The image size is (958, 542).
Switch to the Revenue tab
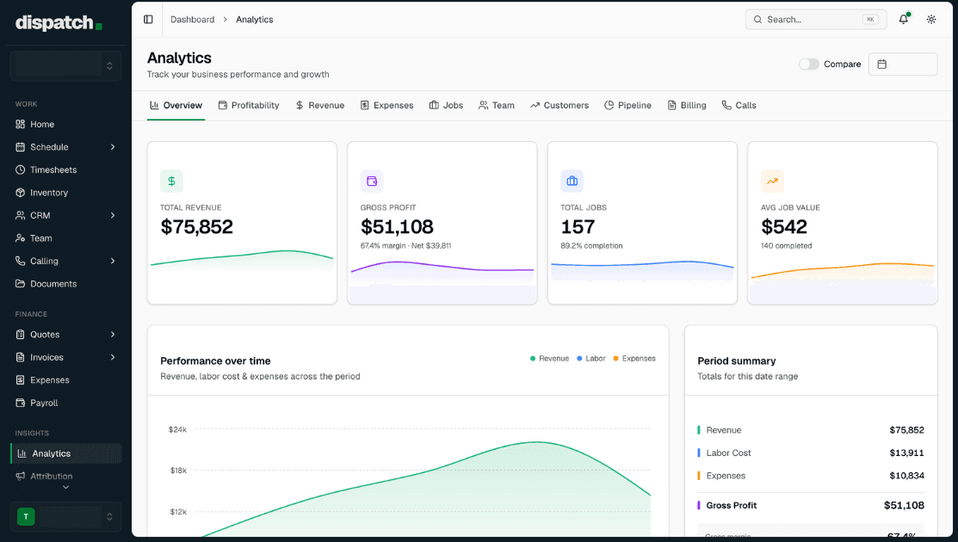[x=319, y=106]
